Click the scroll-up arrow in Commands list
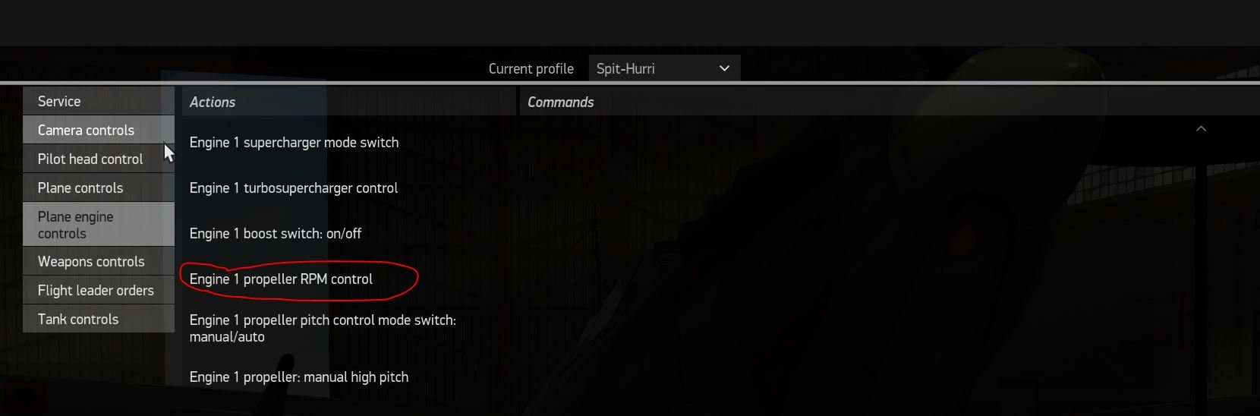 click(x=1201, y=129)
